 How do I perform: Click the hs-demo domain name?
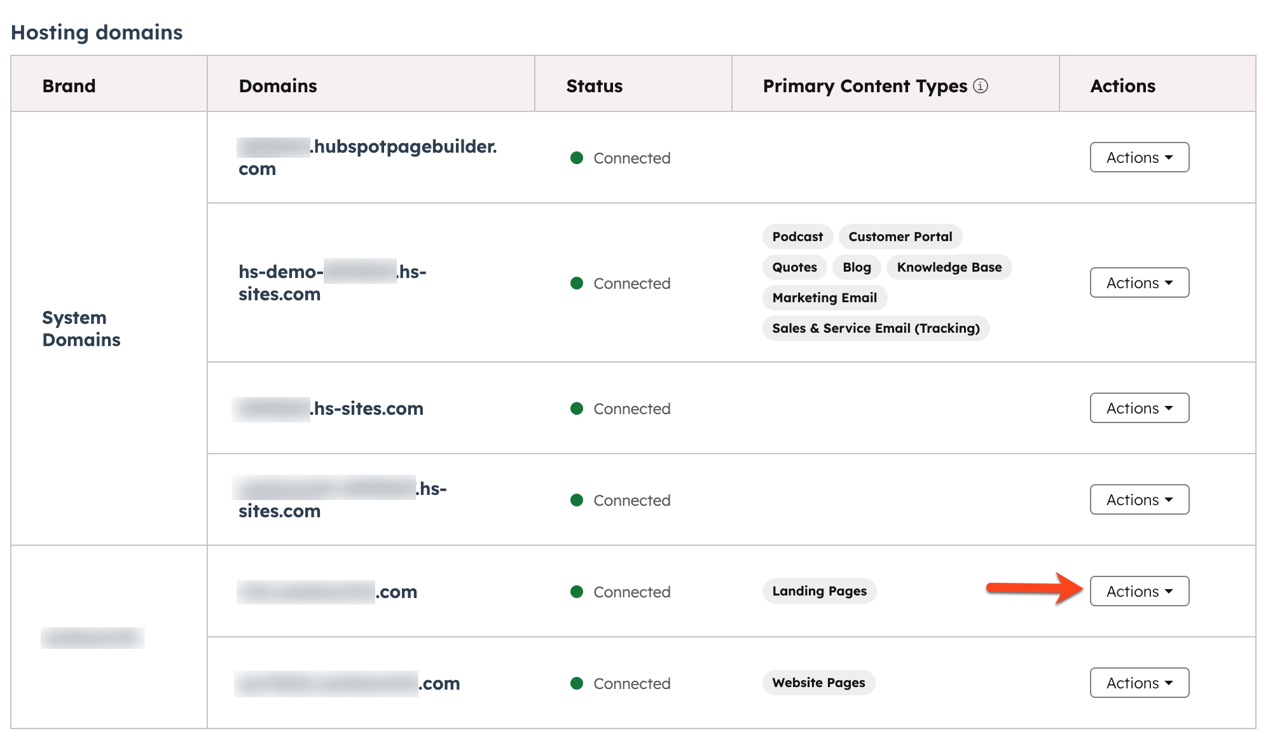click(x=331, y=283)
